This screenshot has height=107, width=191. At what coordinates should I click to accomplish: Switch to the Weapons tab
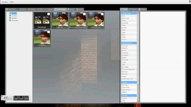click(22, 9)
